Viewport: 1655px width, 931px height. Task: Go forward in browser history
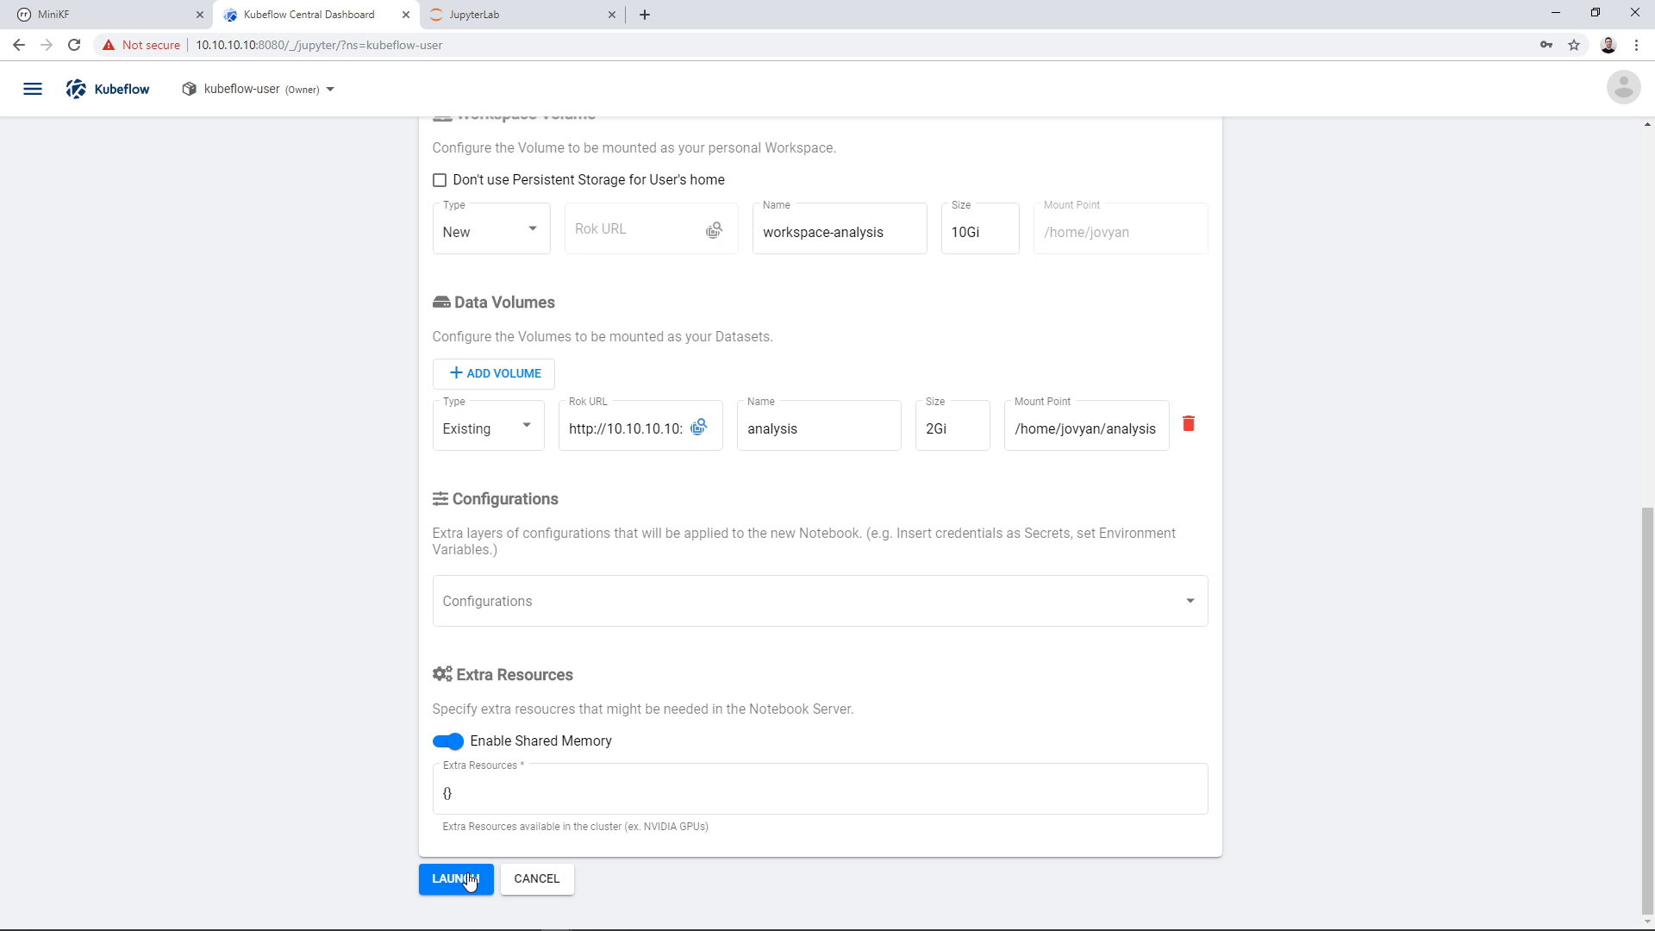point(47,45)
